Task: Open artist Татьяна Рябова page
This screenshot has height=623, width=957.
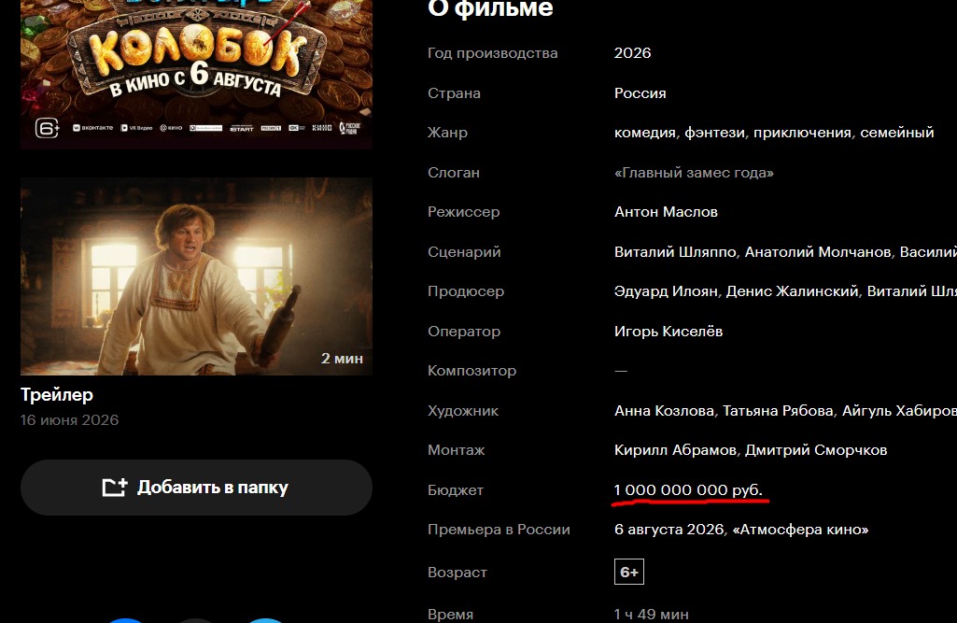Action: tap(778, 410)
